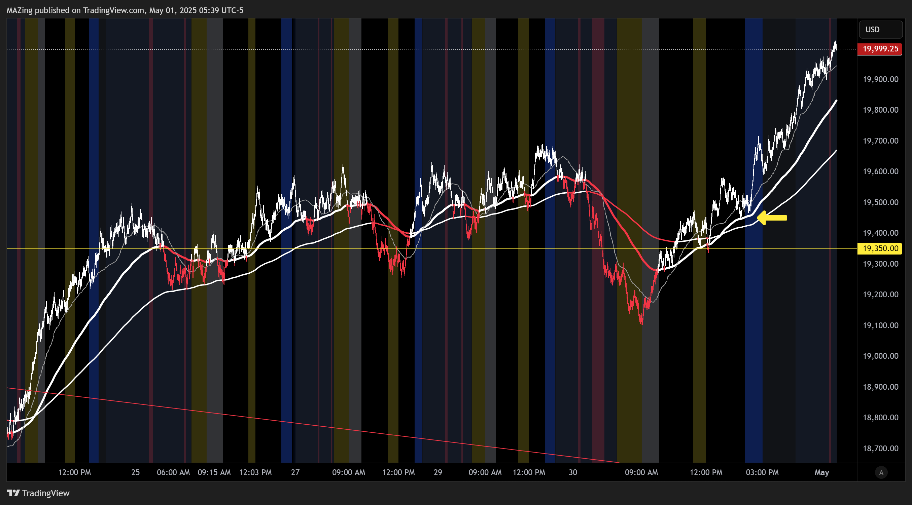The width and height of the screenshot is (912, 505).
Task: Click the 18,700.00 price axis label
Action: tap(880, 449)
